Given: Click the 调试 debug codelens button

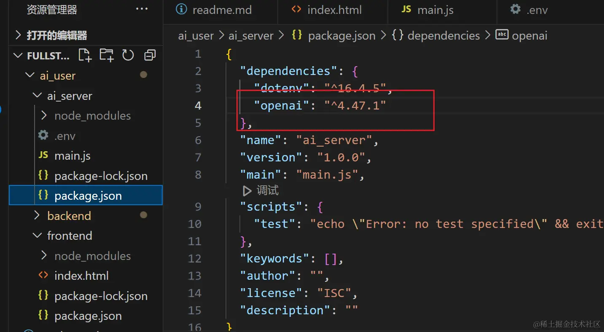Looking at the screenshot, I should point(261,191).
